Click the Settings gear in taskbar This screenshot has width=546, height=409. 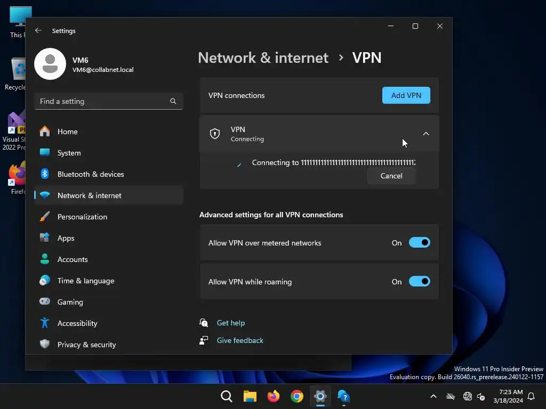click(320, 396)
